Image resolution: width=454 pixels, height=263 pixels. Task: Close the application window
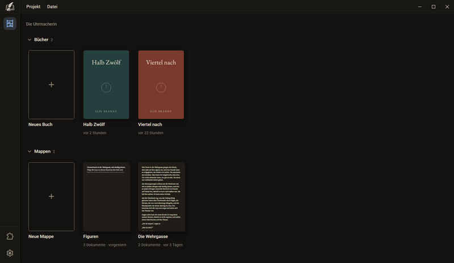click(447, 7)
